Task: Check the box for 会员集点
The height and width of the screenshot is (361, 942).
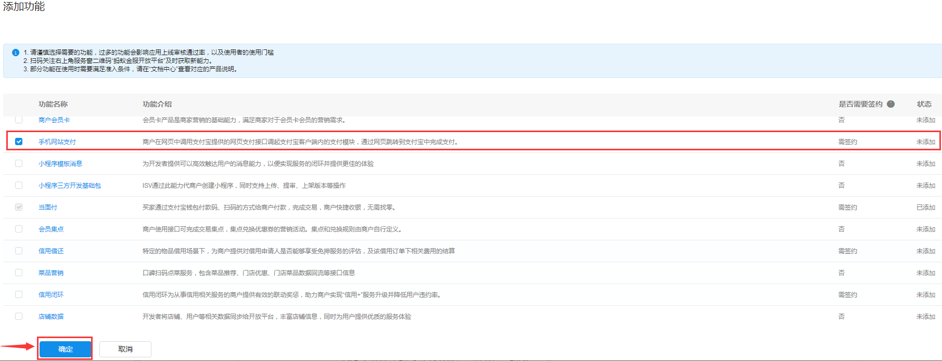Action: (19, 229)
